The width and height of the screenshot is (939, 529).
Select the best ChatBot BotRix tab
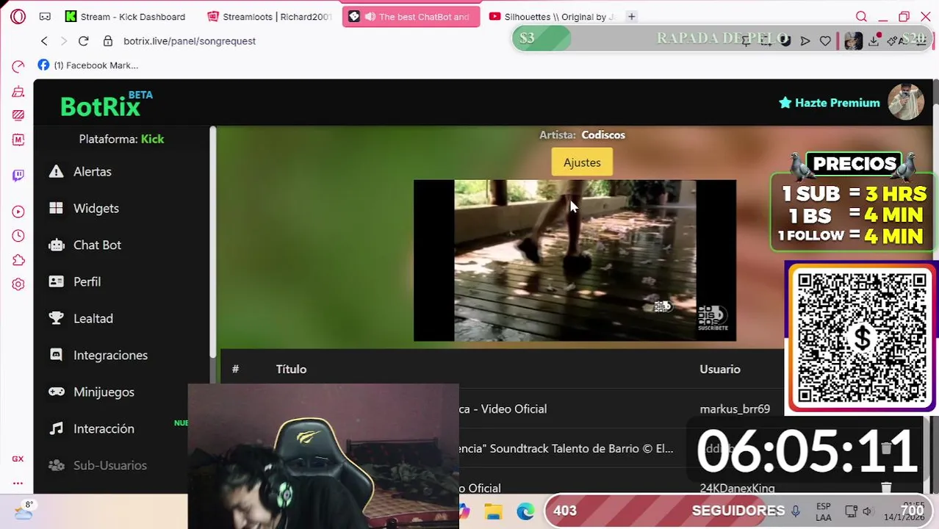coord(411,16)
